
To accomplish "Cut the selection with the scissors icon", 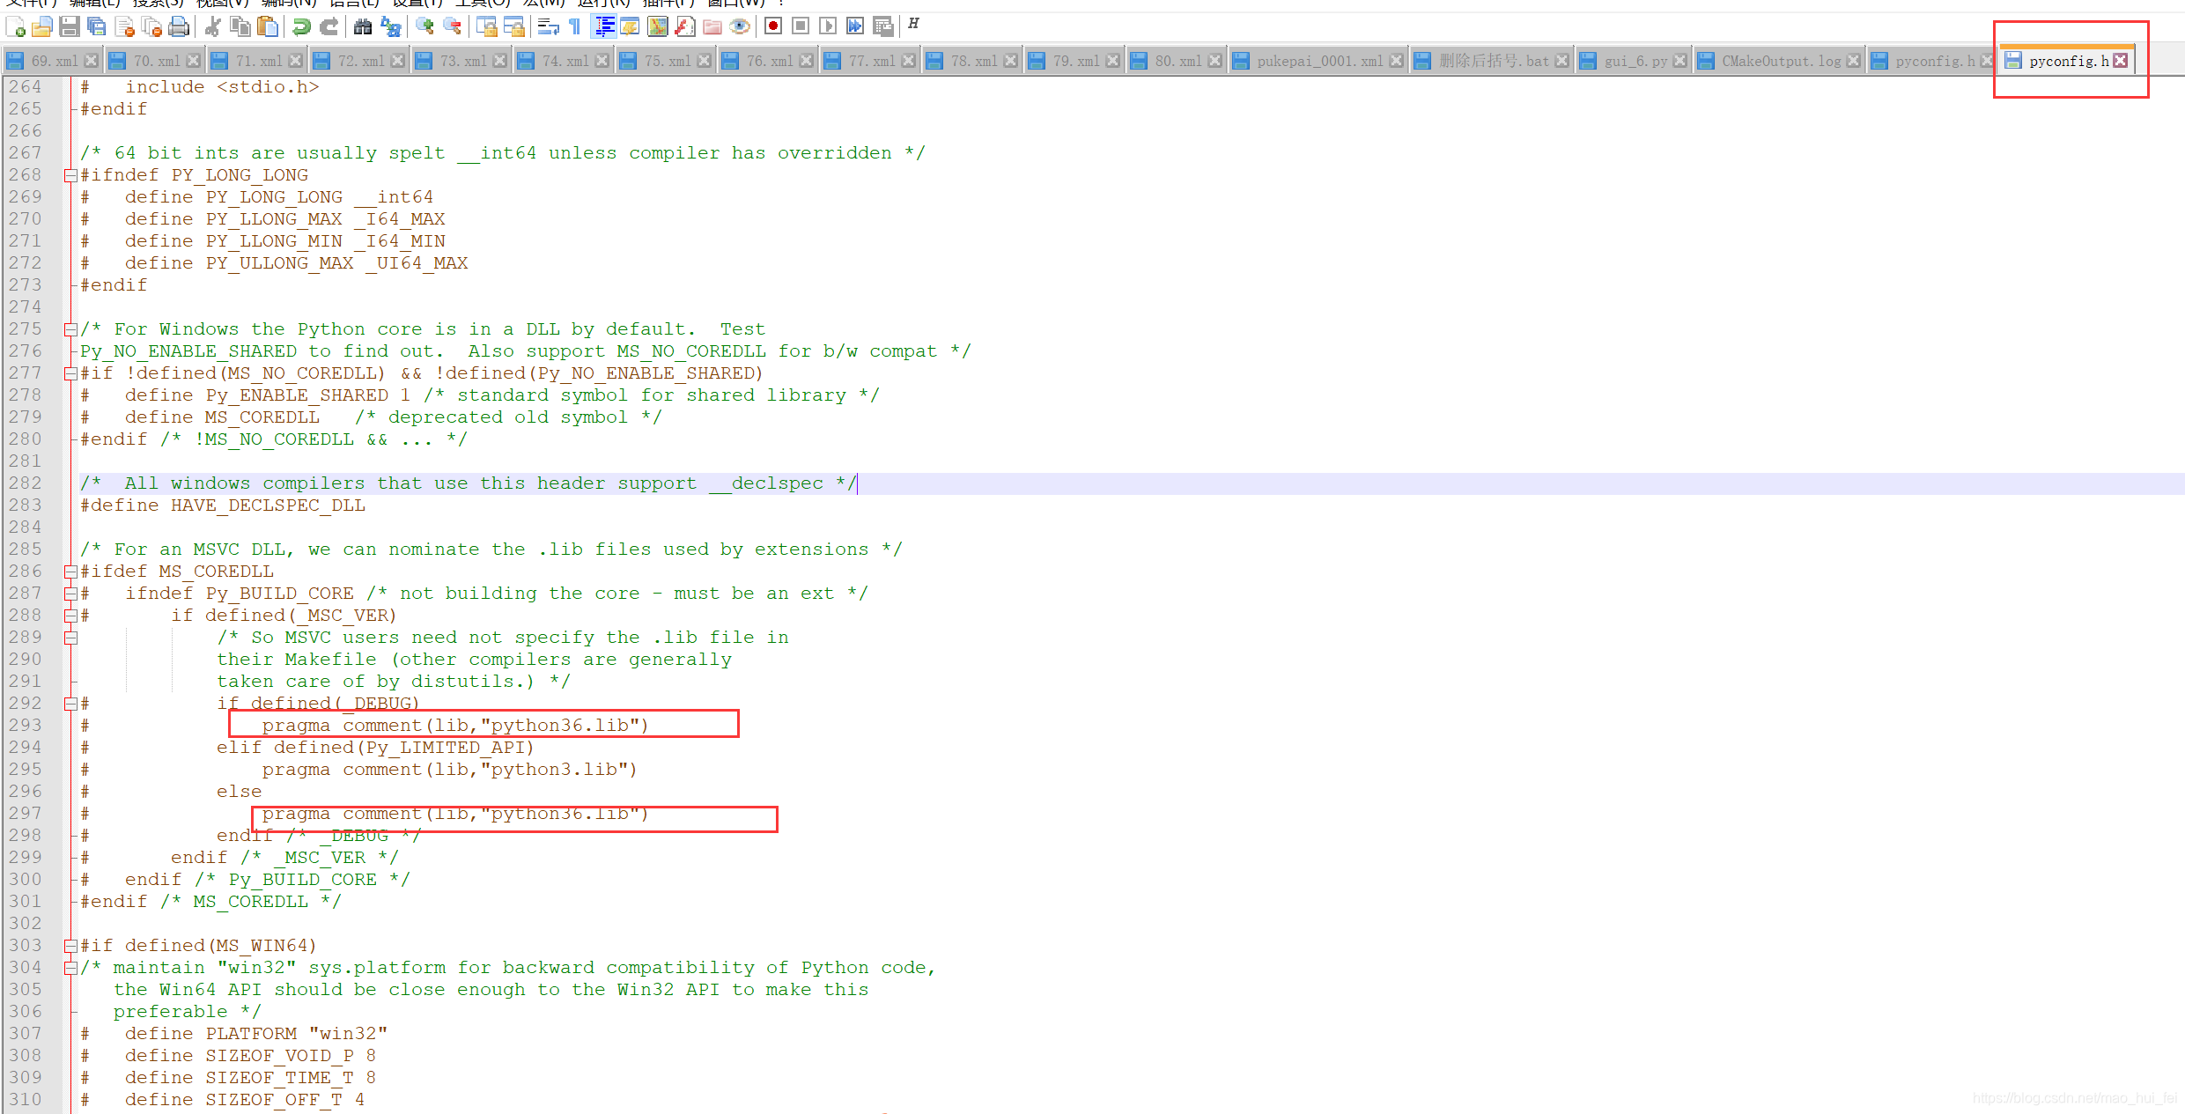I will 212,26.
